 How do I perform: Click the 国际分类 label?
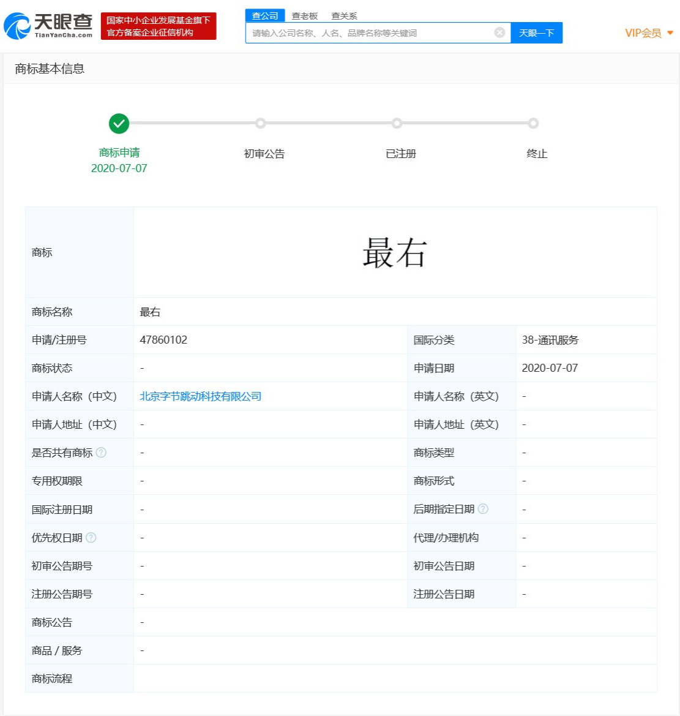point(433,340)
